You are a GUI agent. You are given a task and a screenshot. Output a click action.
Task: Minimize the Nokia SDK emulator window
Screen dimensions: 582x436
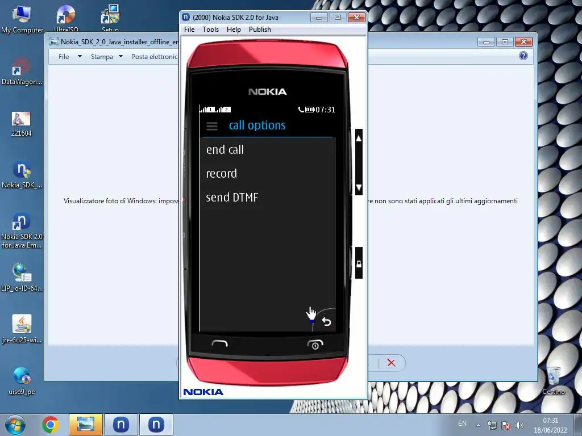(x=319, y=18)
